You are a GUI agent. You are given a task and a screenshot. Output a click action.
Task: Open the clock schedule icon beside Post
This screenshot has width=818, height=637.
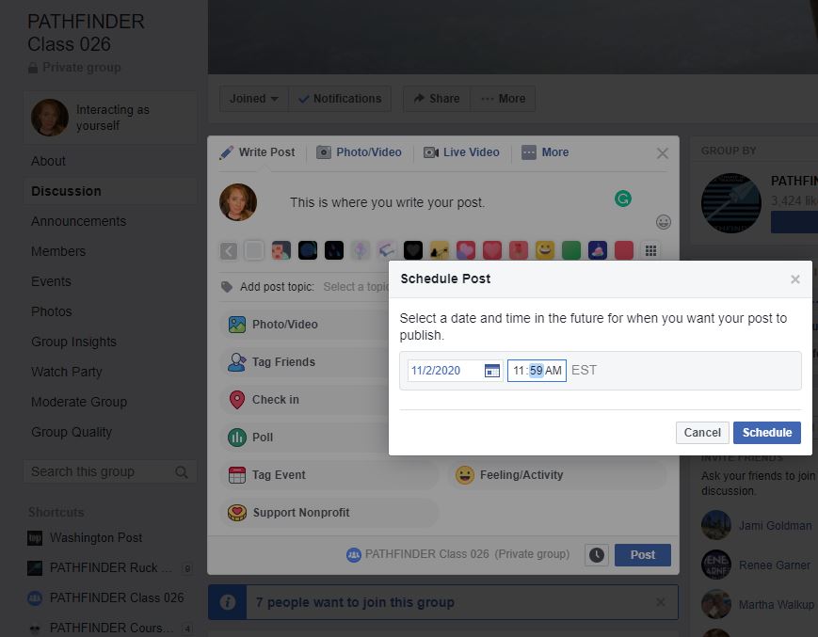point(596,554)
